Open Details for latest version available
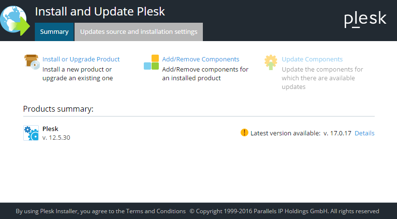This screenshot has height=219, width=397. click(364, 133)
